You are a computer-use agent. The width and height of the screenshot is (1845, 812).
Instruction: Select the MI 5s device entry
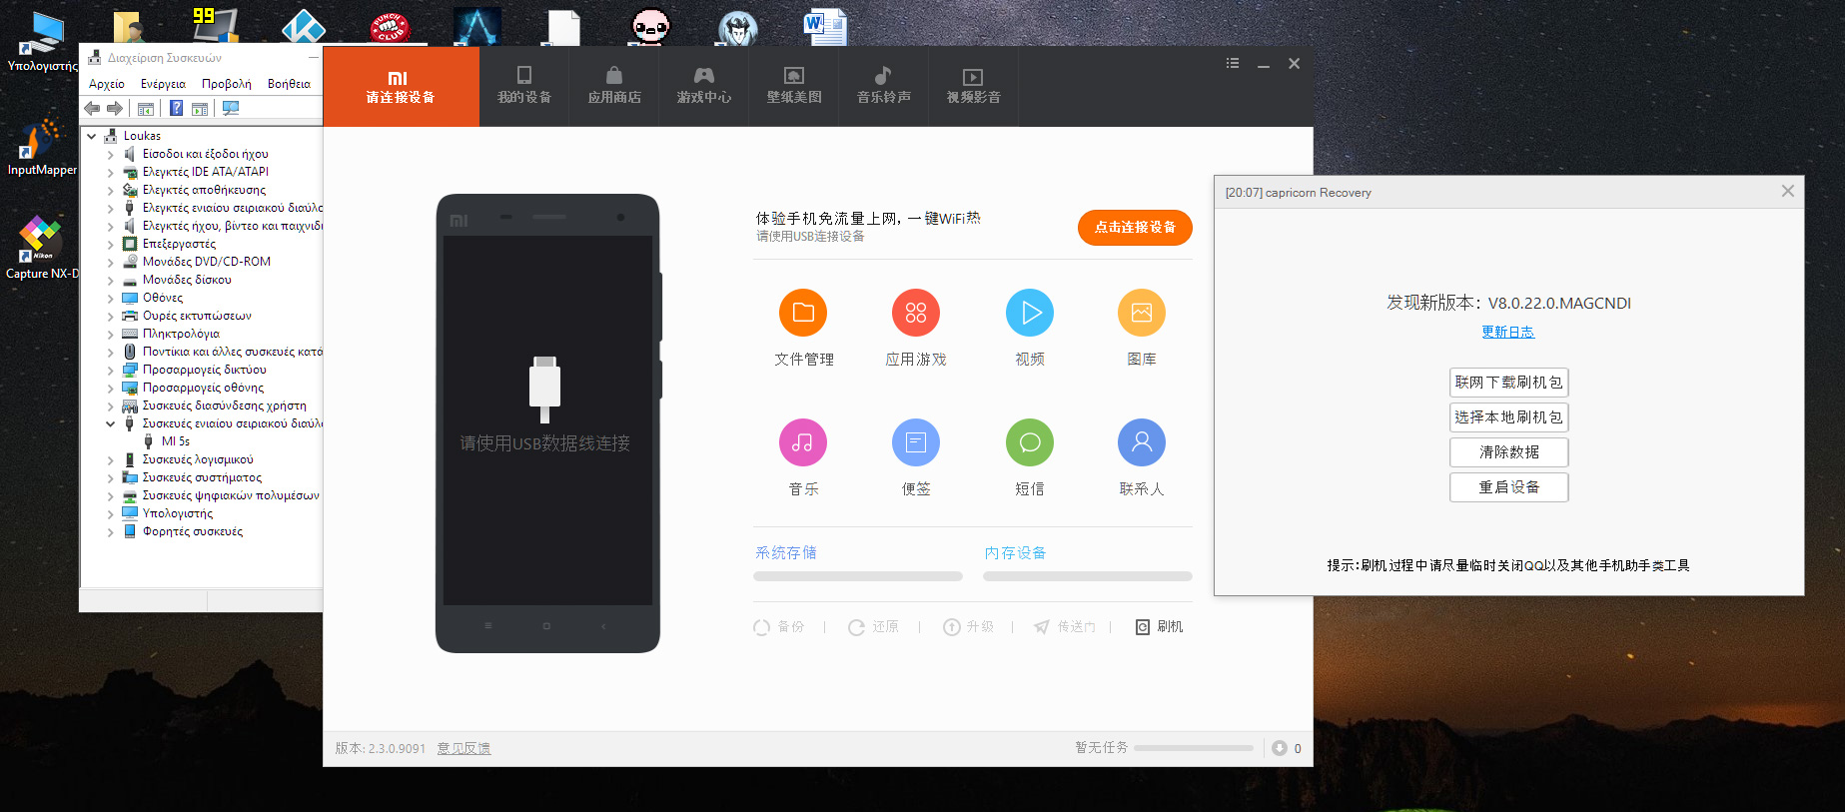click(175, 441)
